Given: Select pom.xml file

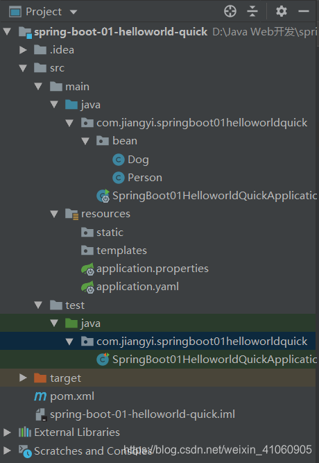Looking at the screenshot, I should click(x=72, y=396).
